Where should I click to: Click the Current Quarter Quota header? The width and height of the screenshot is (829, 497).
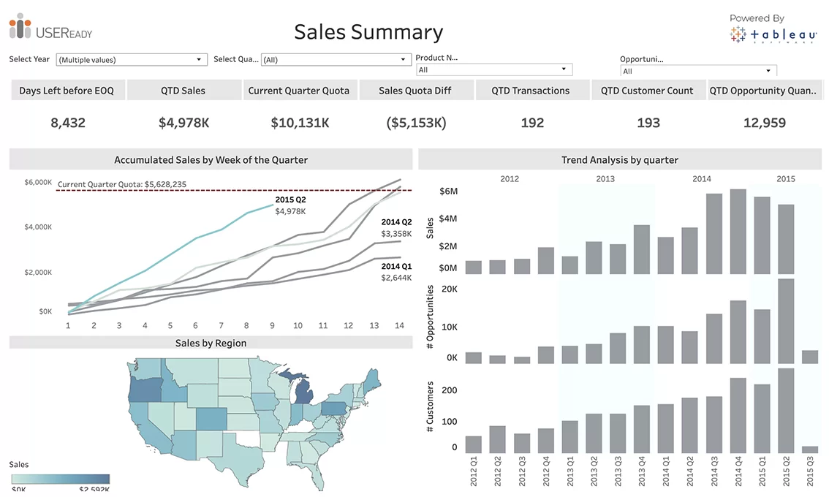[x=299, y=91]
